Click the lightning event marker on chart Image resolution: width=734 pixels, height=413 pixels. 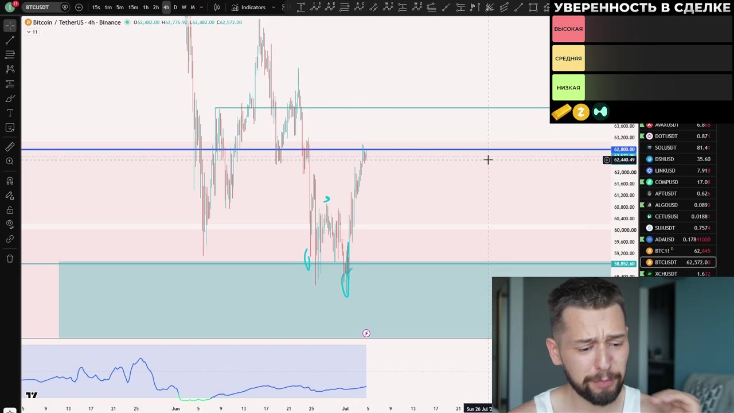tap(366, 333)
